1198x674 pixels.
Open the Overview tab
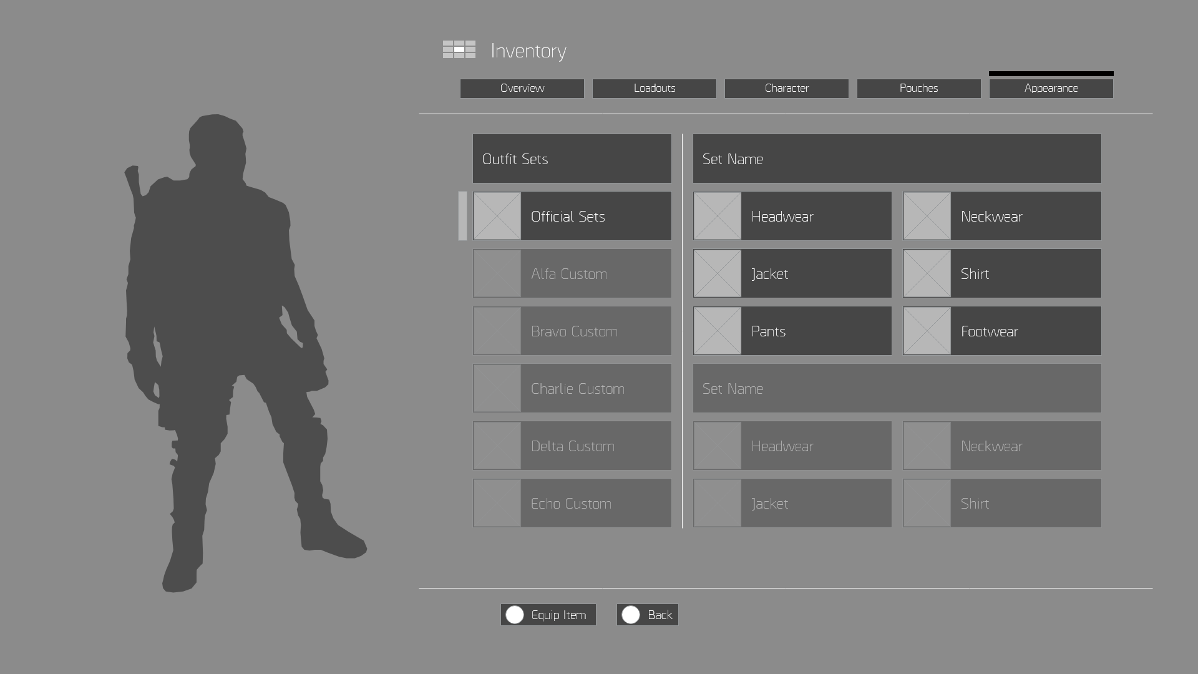(522, 88)
